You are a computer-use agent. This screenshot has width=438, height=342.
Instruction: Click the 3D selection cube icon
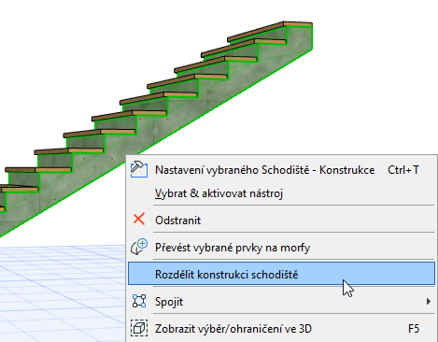click(139, 328)
